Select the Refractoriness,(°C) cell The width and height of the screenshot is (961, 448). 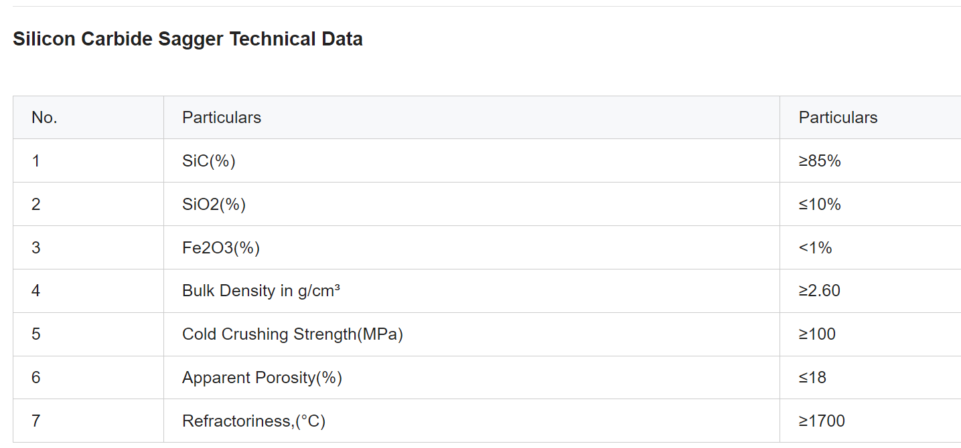[471, 421]
